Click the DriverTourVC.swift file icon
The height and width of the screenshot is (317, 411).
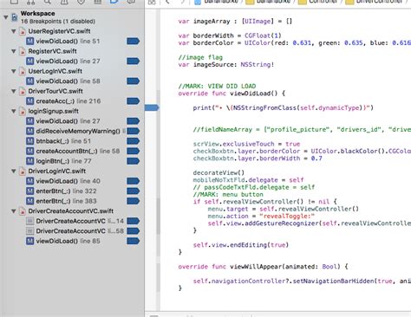click(23, 91)
